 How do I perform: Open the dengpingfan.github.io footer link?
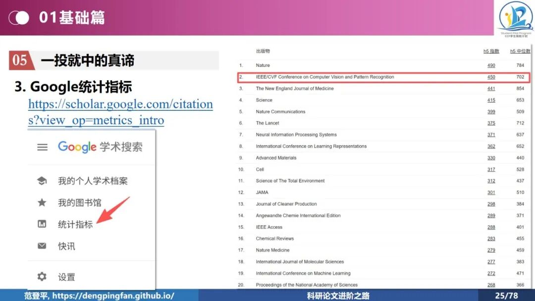tap(113, 296)
